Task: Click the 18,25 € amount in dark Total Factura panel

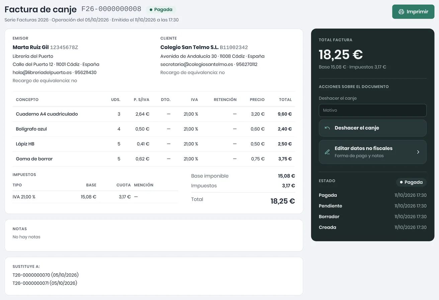Action: tap(341, 55)
